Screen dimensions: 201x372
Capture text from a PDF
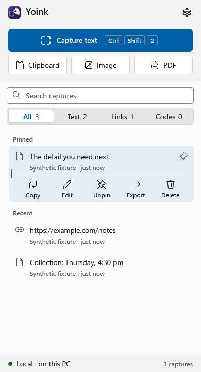(163, 65)
